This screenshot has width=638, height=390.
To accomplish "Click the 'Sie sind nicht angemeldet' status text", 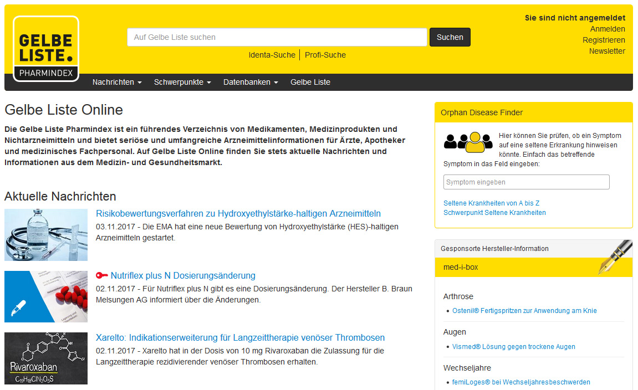I will pos(575,18).
